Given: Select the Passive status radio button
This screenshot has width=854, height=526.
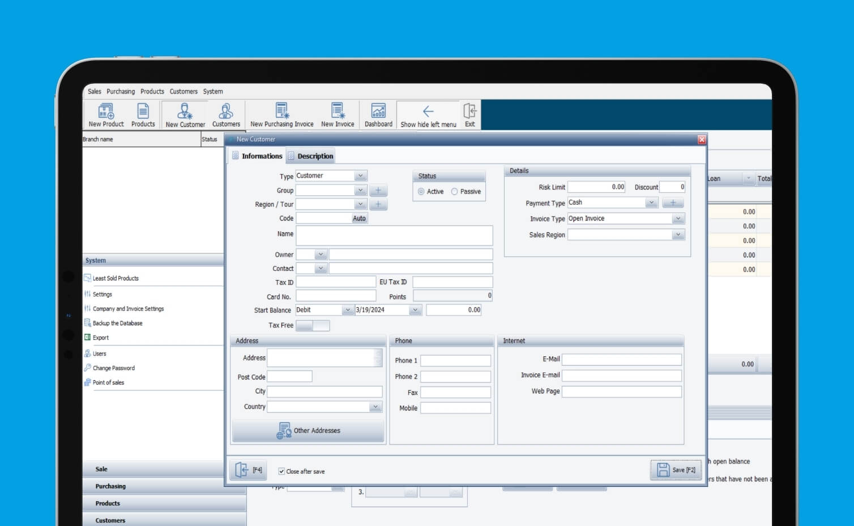Looking at the screenshot, I should click(454, 192).
